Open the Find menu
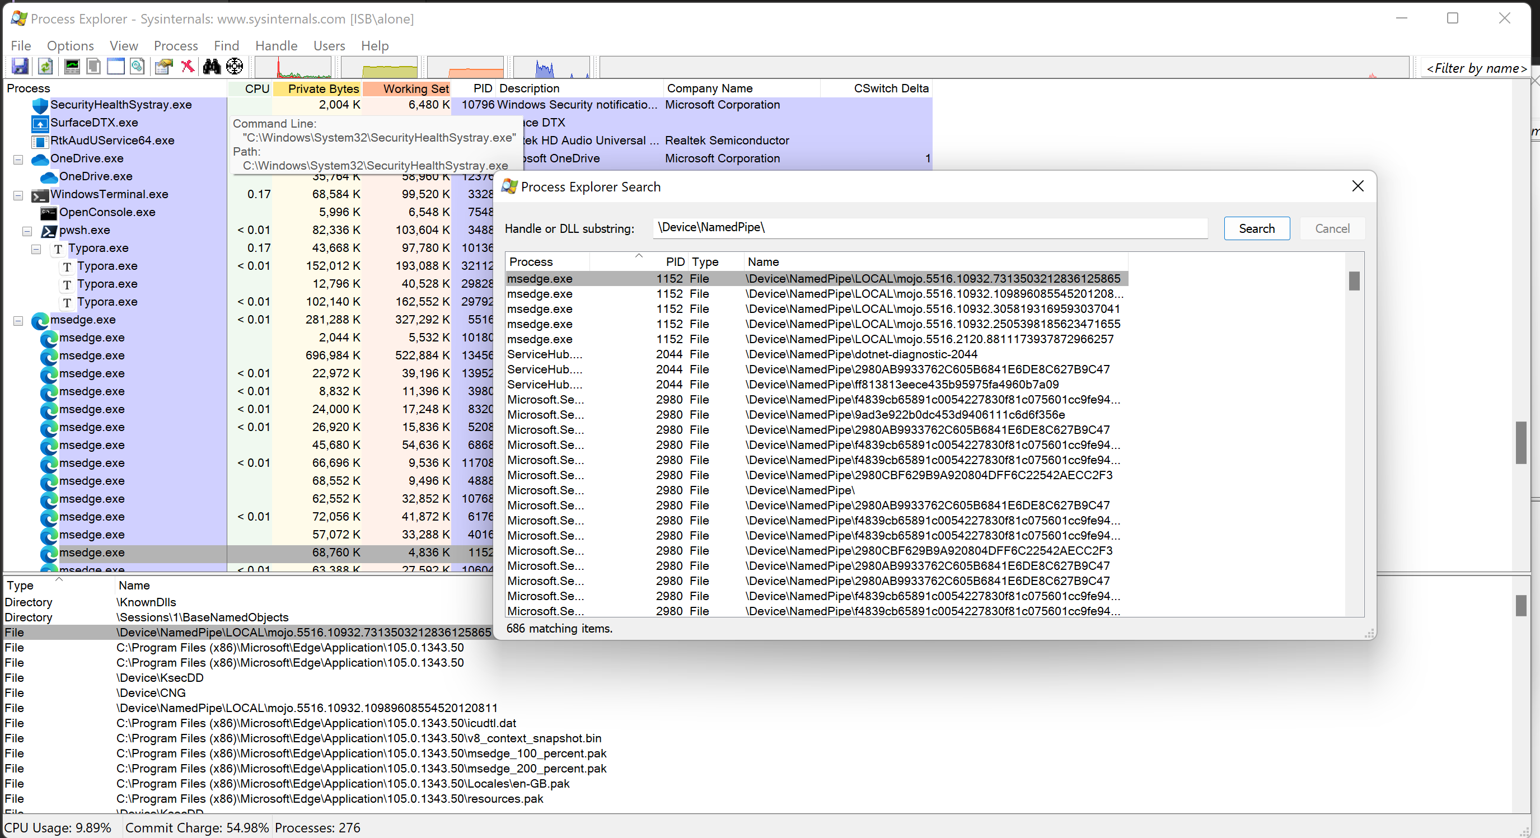Screen dimensions: 1540x838 [227, 45]
